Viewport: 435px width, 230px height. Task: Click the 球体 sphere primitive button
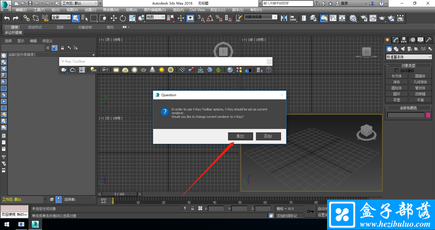(x=397, y=82)
